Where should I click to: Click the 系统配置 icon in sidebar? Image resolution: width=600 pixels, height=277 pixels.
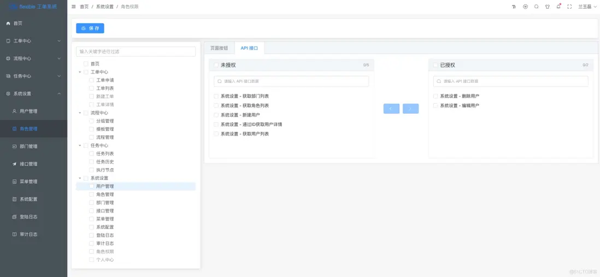(x=15, y=199)
